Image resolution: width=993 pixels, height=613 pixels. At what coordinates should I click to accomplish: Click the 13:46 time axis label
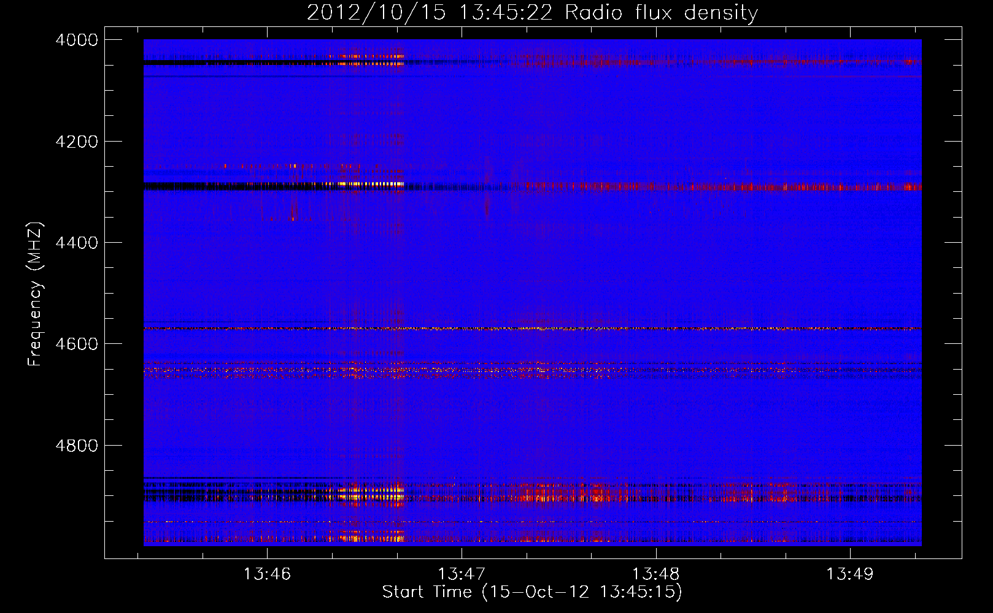point(267,574)
